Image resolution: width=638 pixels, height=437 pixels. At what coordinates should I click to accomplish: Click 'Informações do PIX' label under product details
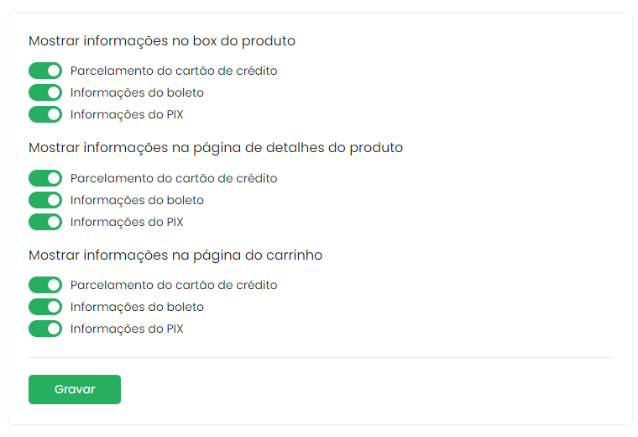[x=127, y=222]
